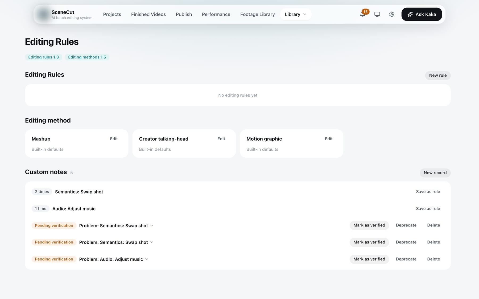Click the monitor display icon
Viewport: 479px width, 299px height.
(377, 14)
